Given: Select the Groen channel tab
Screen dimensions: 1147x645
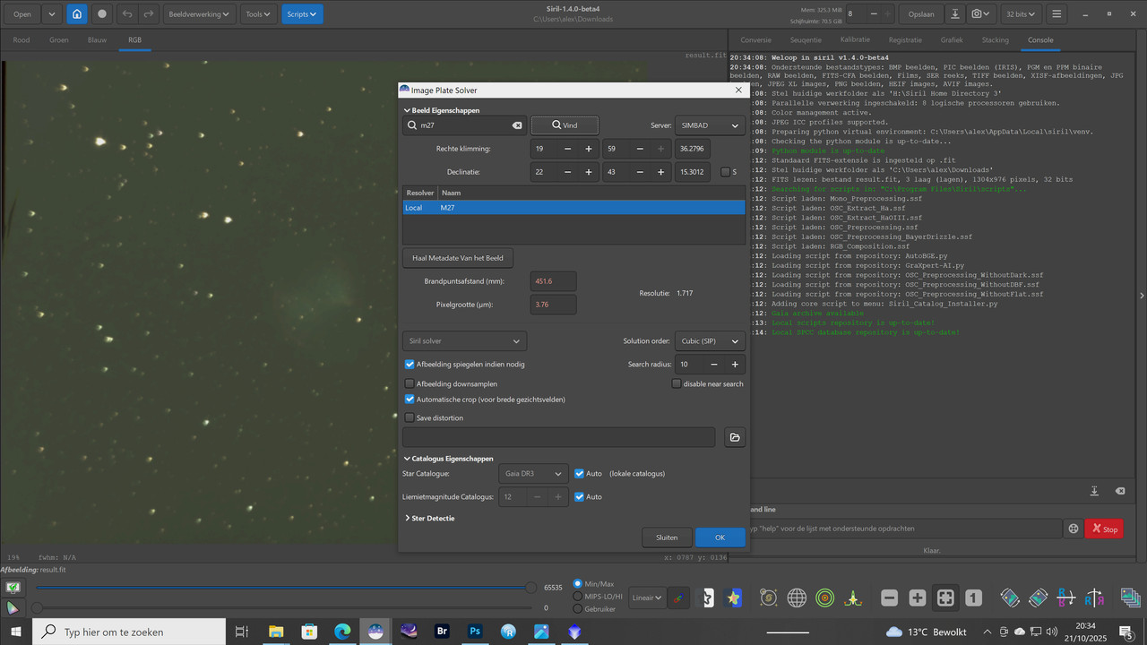Looking at the screenshot, I should pyautogui.click(x=59, y=40).
